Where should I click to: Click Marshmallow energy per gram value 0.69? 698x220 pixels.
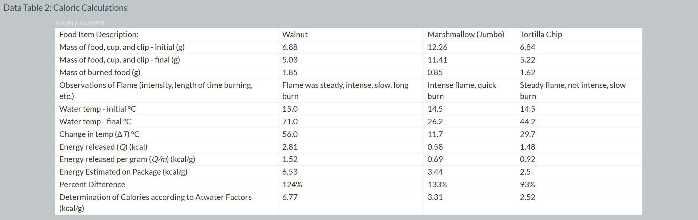coord(435,159)
